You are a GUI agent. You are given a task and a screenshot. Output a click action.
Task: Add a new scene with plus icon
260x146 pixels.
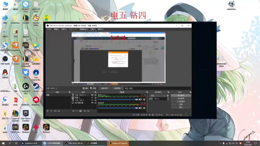coord(47,111)
